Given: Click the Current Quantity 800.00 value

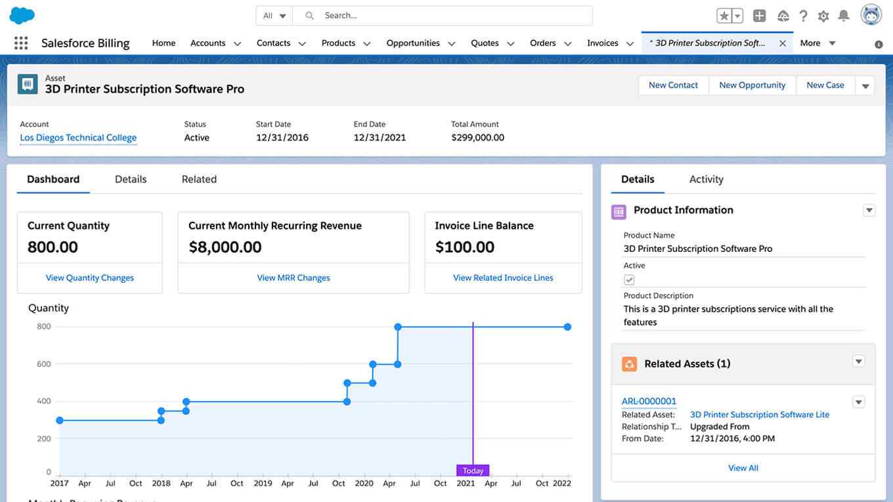Looking at the screenshot, I should [53, 247].
